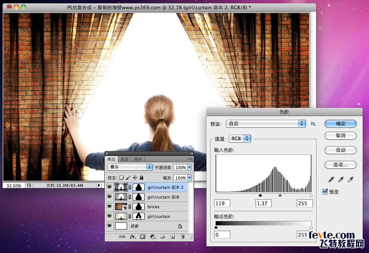
Task: Select the mask thumbnail of bottom girl/curtain
Action: point(139,216)
